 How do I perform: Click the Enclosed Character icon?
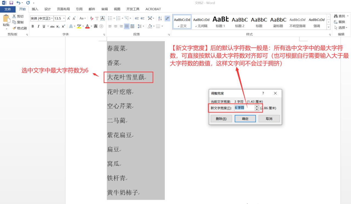point(101,26)
